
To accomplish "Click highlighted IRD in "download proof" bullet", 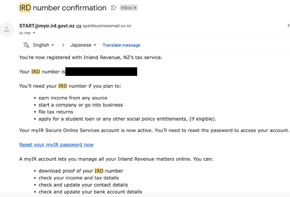I will coord(99,171).
